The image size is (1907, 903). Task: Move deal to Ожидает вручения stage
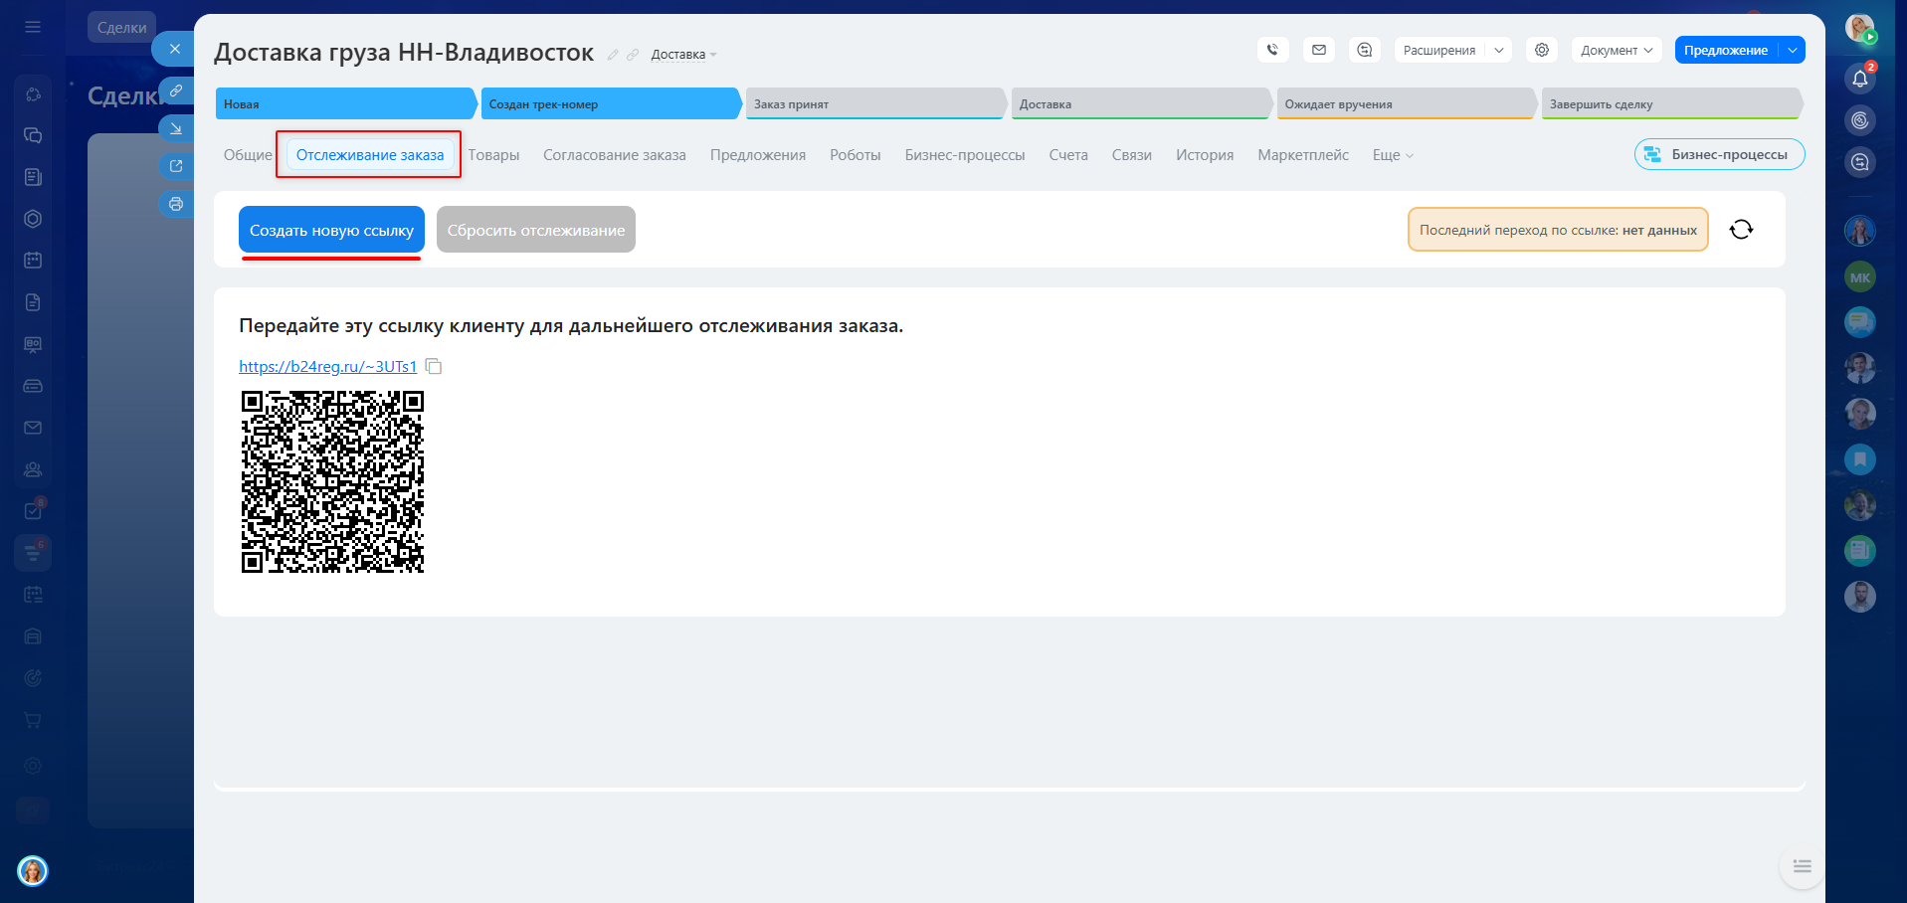(1407, 103)
